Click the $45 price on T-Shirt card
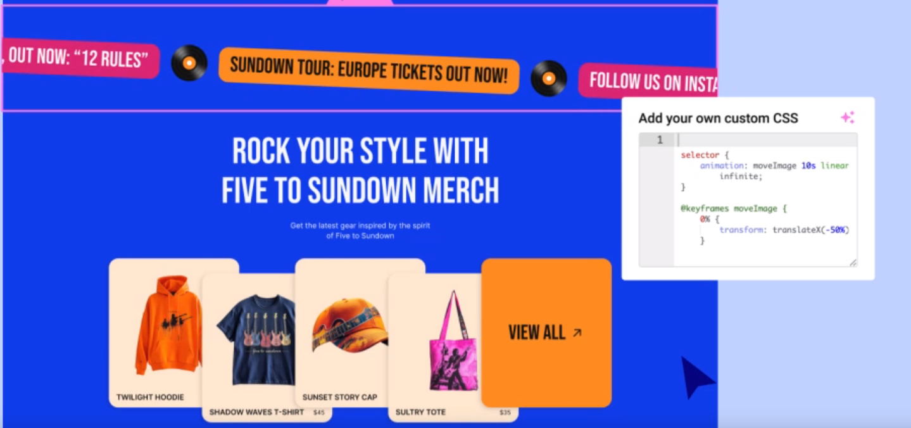Viewport: 911px width, 428px height. 319,412
